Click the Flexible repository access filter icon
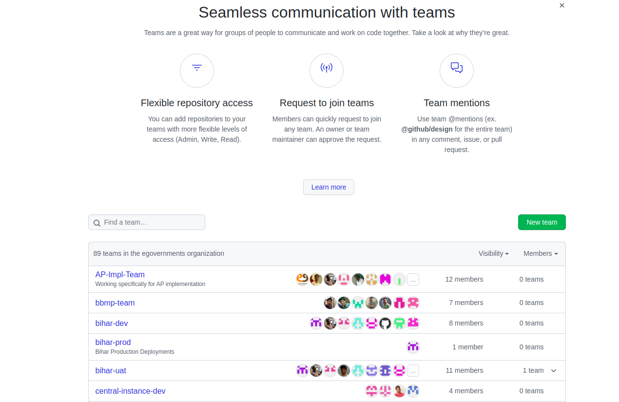Viewport: 619px width, 402px height. (197, 68)
